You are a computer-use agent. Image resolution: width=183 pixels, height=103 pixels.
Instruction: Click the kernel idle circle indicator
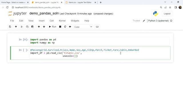click(171, 21)
